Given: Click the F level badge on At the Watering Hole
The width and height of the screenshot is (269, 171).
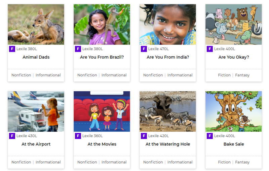Looking at the screenshot, I should [144, 136].
